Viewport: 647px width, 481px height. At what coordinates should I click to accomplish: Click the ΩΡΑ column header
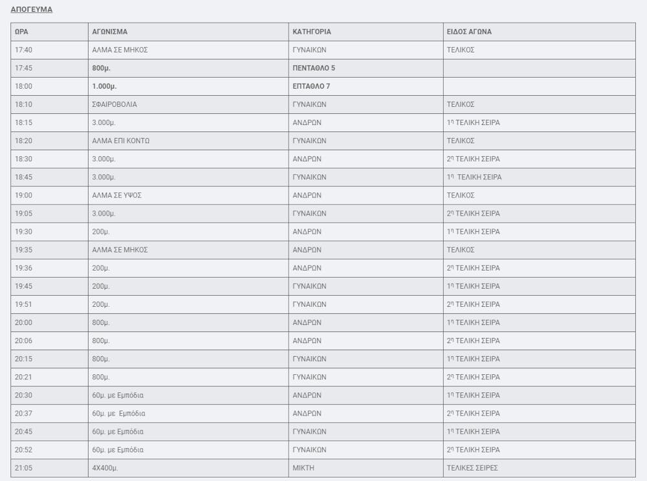21,32
